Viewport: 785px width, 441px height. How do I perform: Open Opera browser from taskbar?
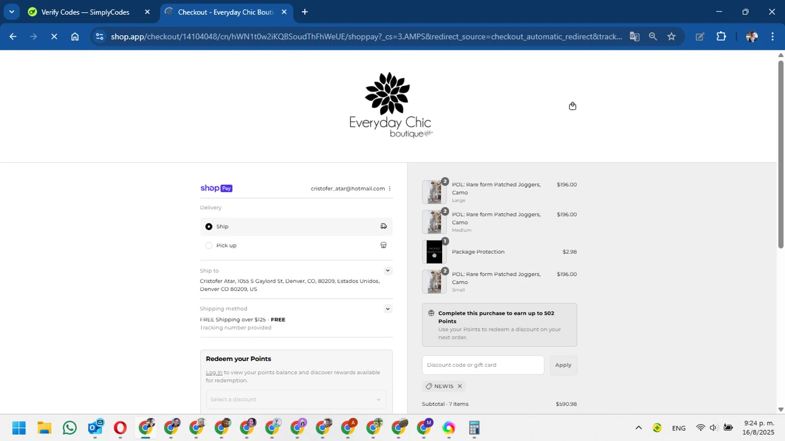(120, 428)
